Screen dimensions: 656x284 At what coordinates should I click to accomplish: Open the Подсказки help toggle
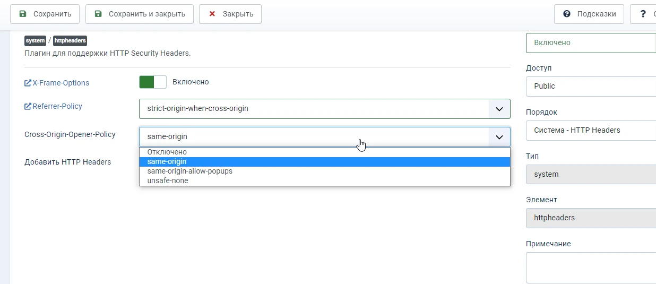(x=589, y=14)
